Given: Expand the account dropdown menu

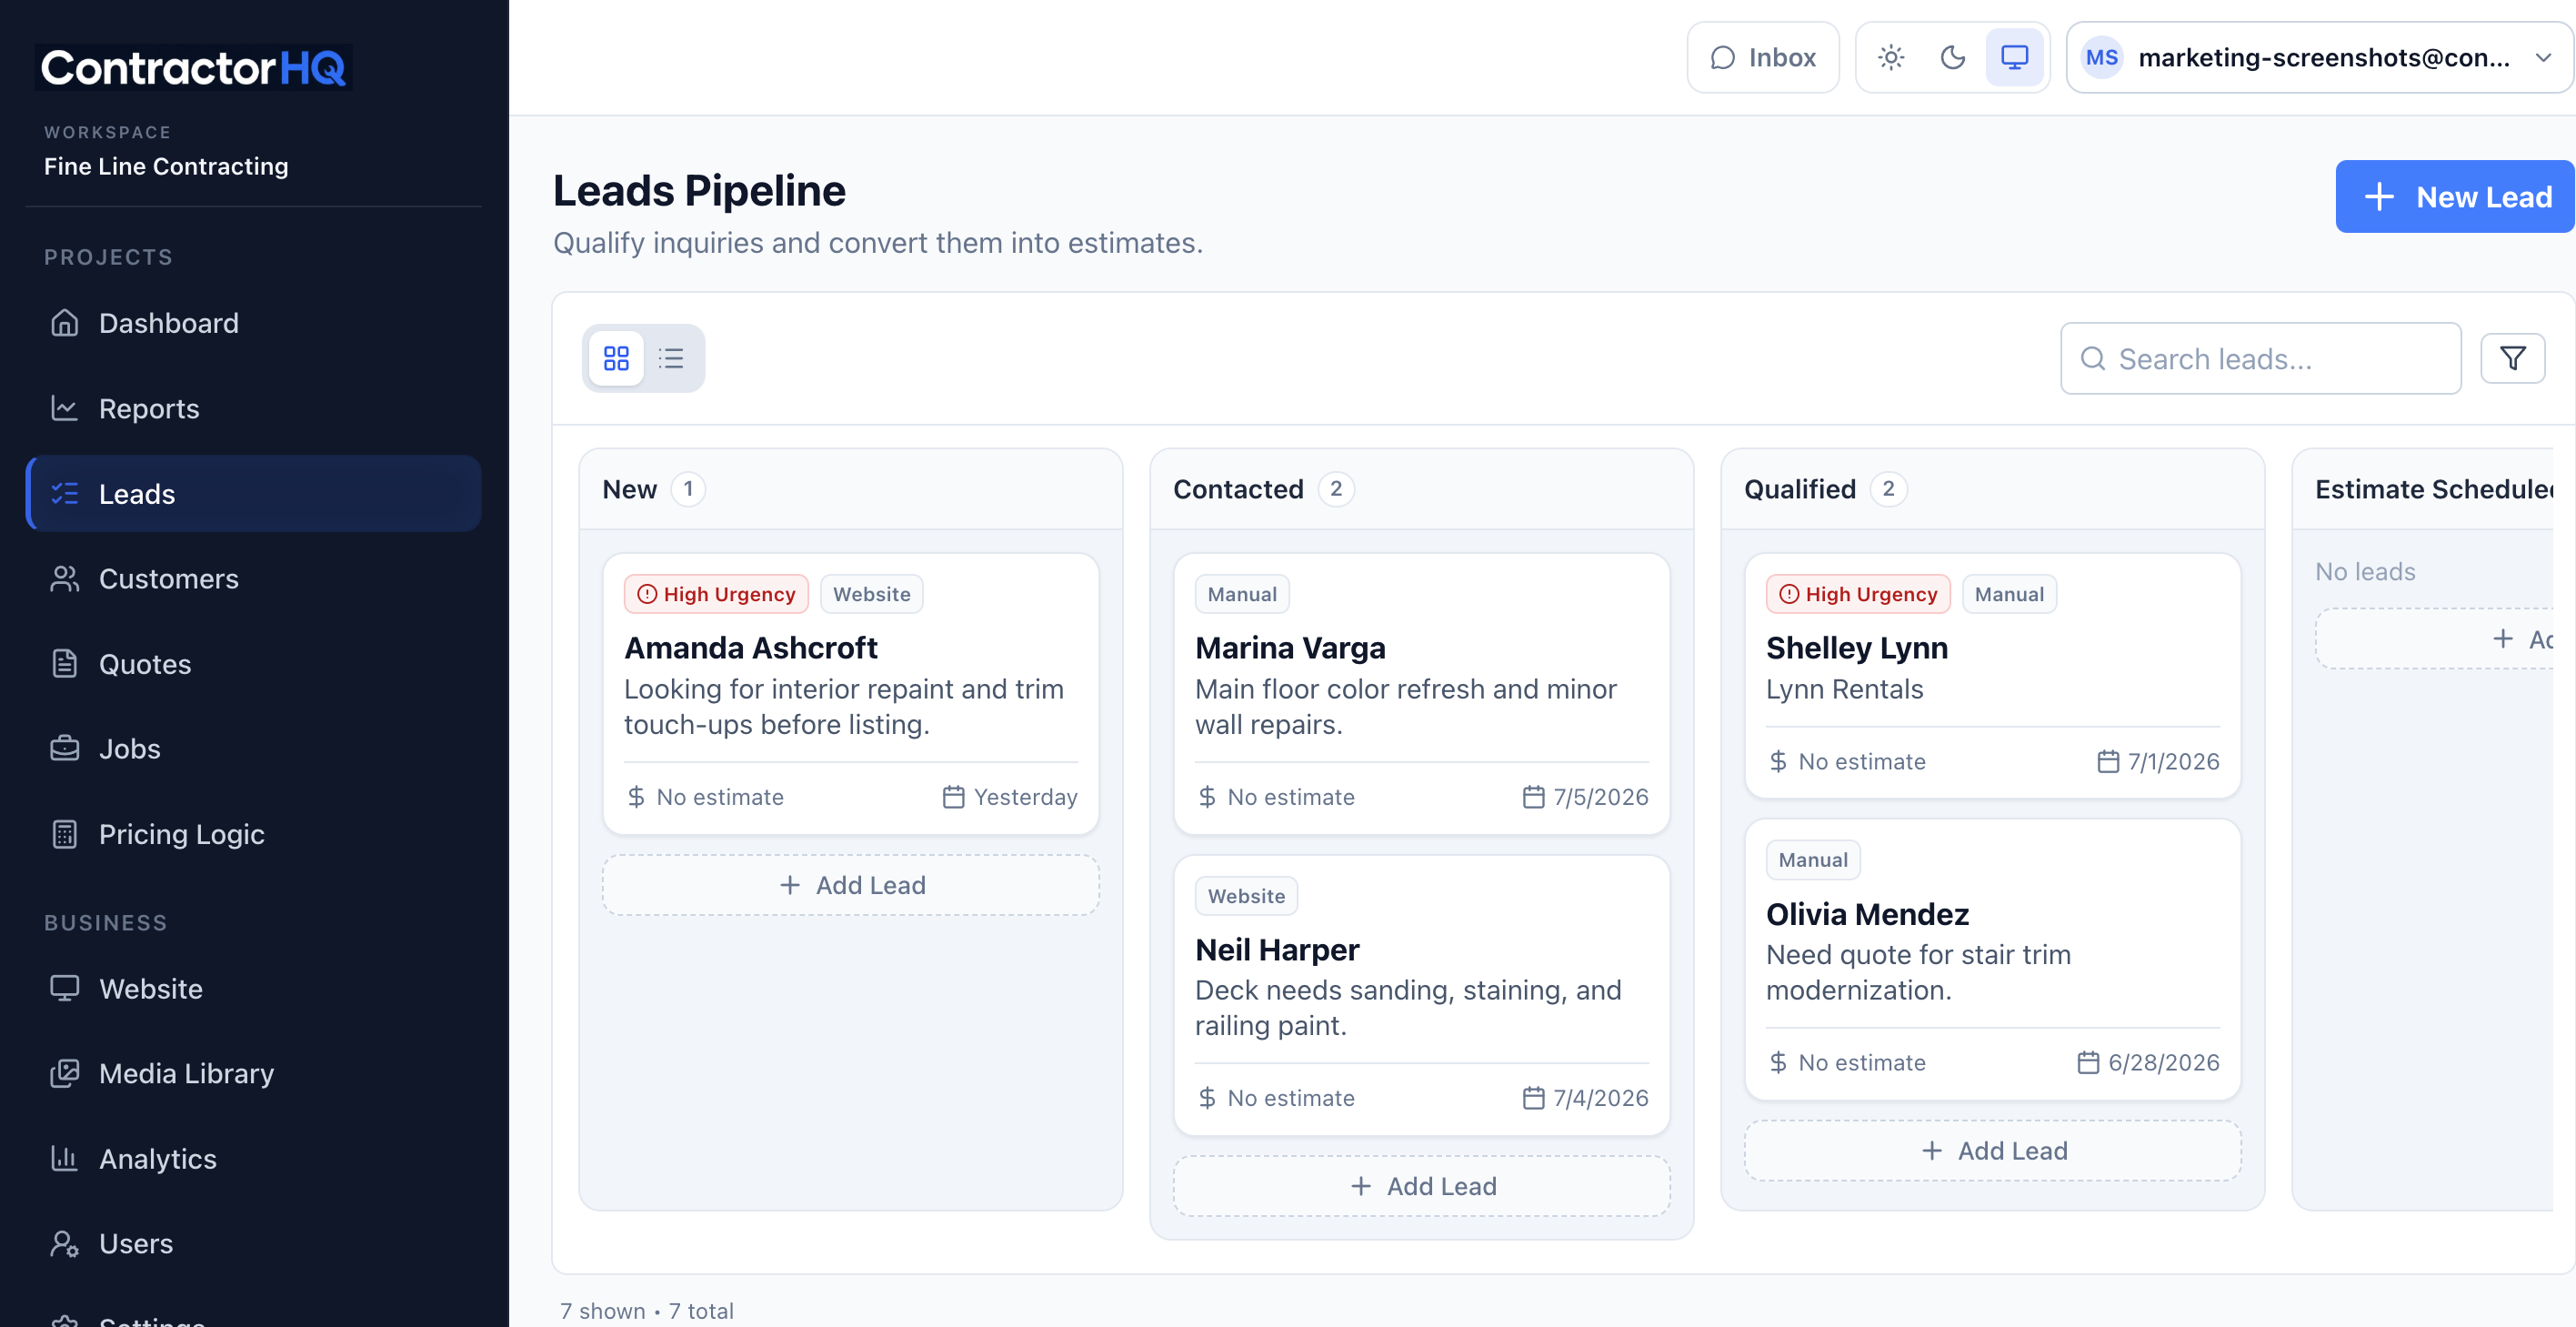Looking at the screenshot, I should pyautogui.click(x=2319, y=58).
